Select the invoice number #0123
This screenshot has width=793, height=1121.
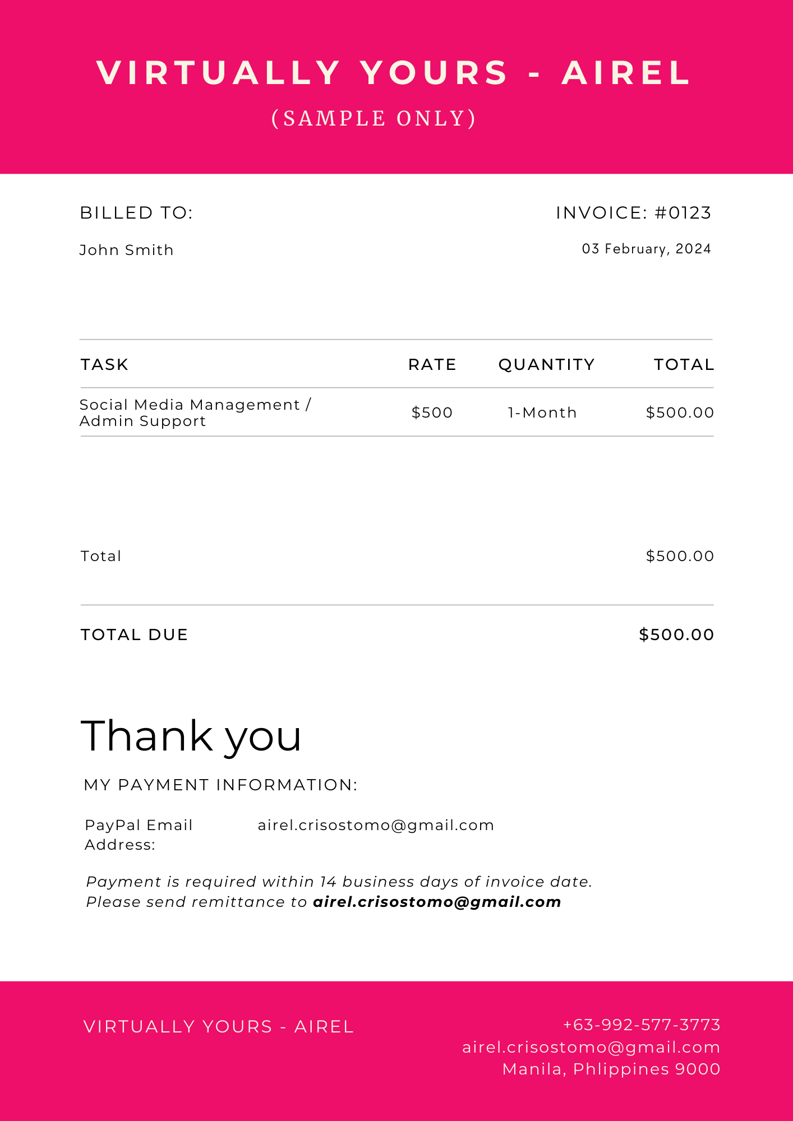683,213
